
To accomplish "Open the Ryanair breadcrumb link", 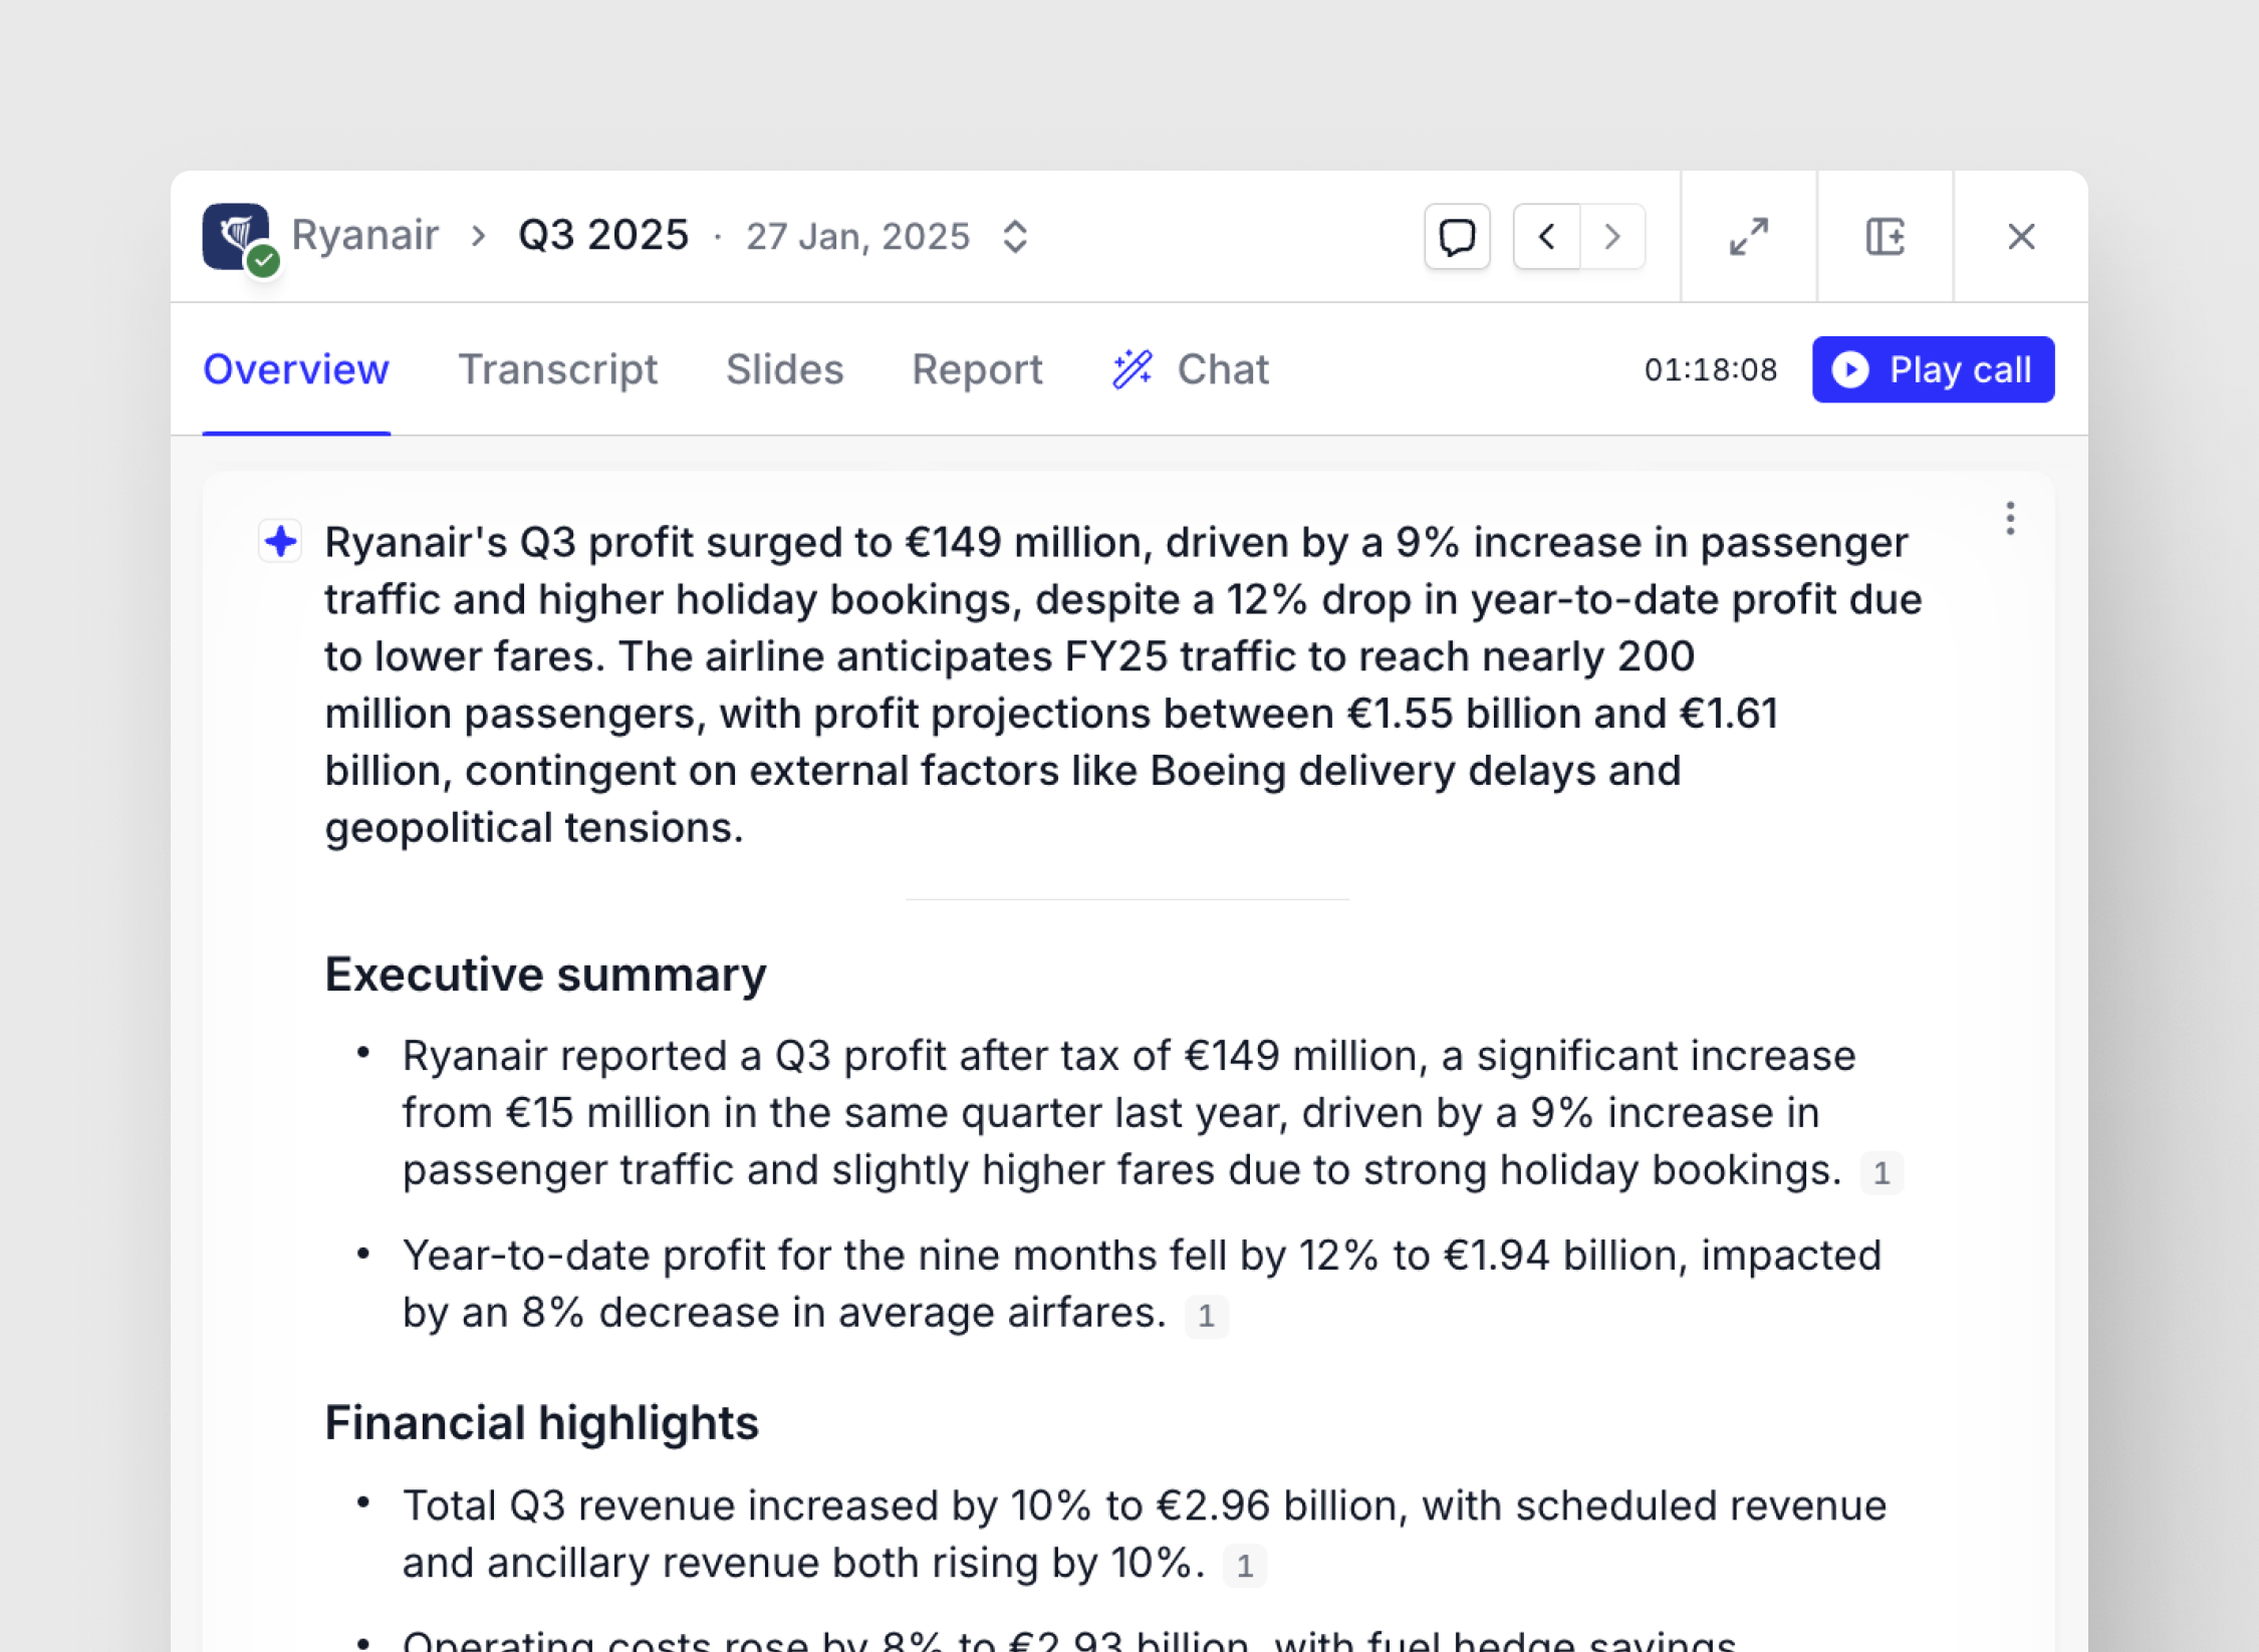I will click(x=365, y=236).
